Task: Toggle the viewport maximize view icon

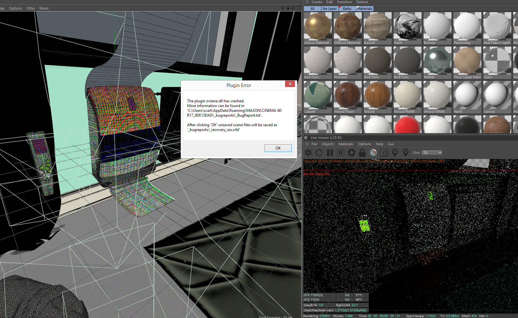Action: point(299,8)
